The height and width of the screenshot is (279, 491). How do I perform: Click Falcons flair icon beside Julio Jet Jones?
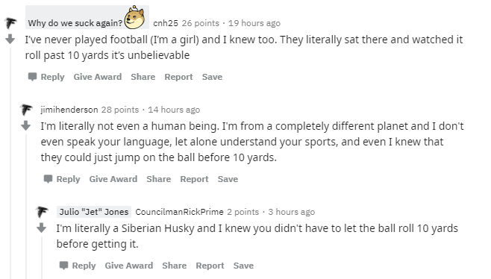tap(42, 212)
